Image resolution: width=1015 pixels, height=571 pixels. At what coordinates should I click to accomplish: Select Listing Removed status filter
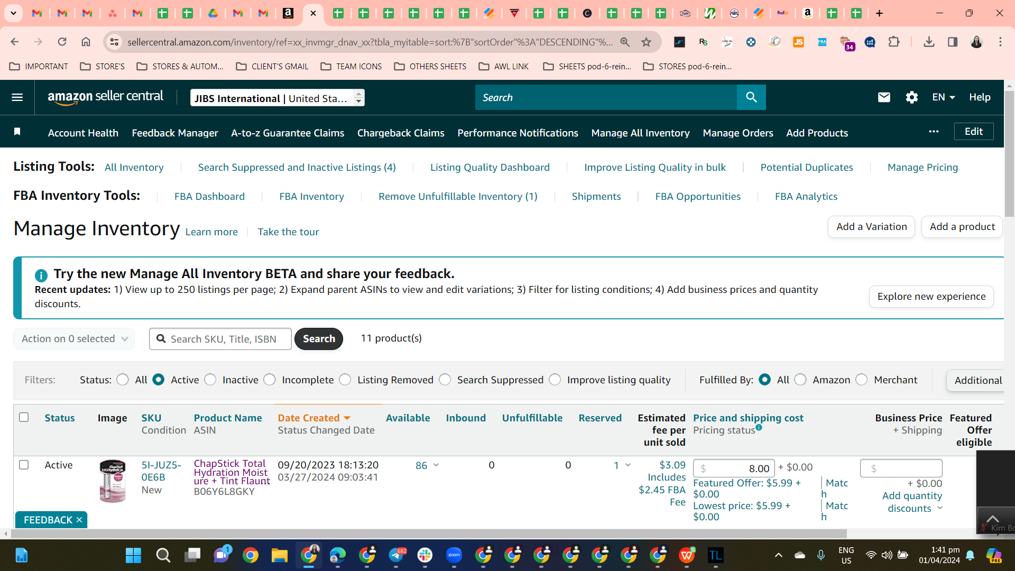coord(345,380)
